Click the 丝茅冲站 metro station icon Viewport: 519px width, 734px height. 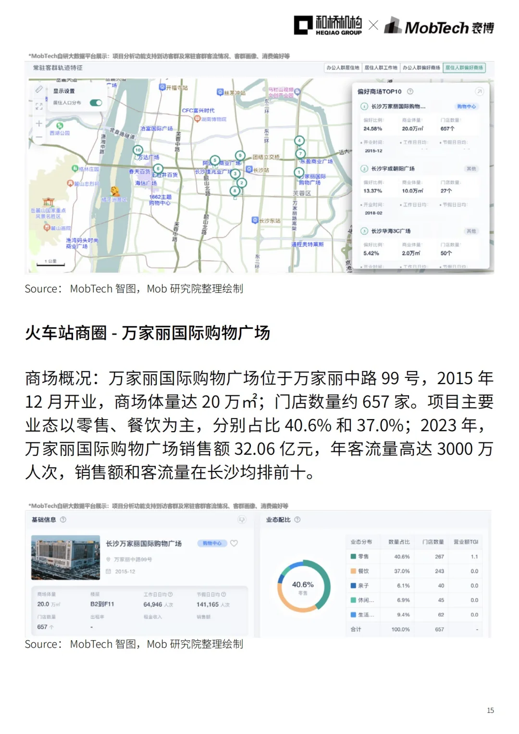pyautogui.click(x=220, y=92)
